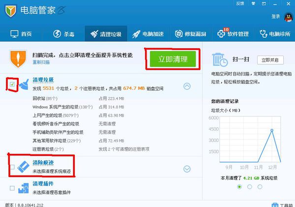Click the 重新扫描 rescan link
This screenshot has width=295, height=207.
click(x=41, y=62)
